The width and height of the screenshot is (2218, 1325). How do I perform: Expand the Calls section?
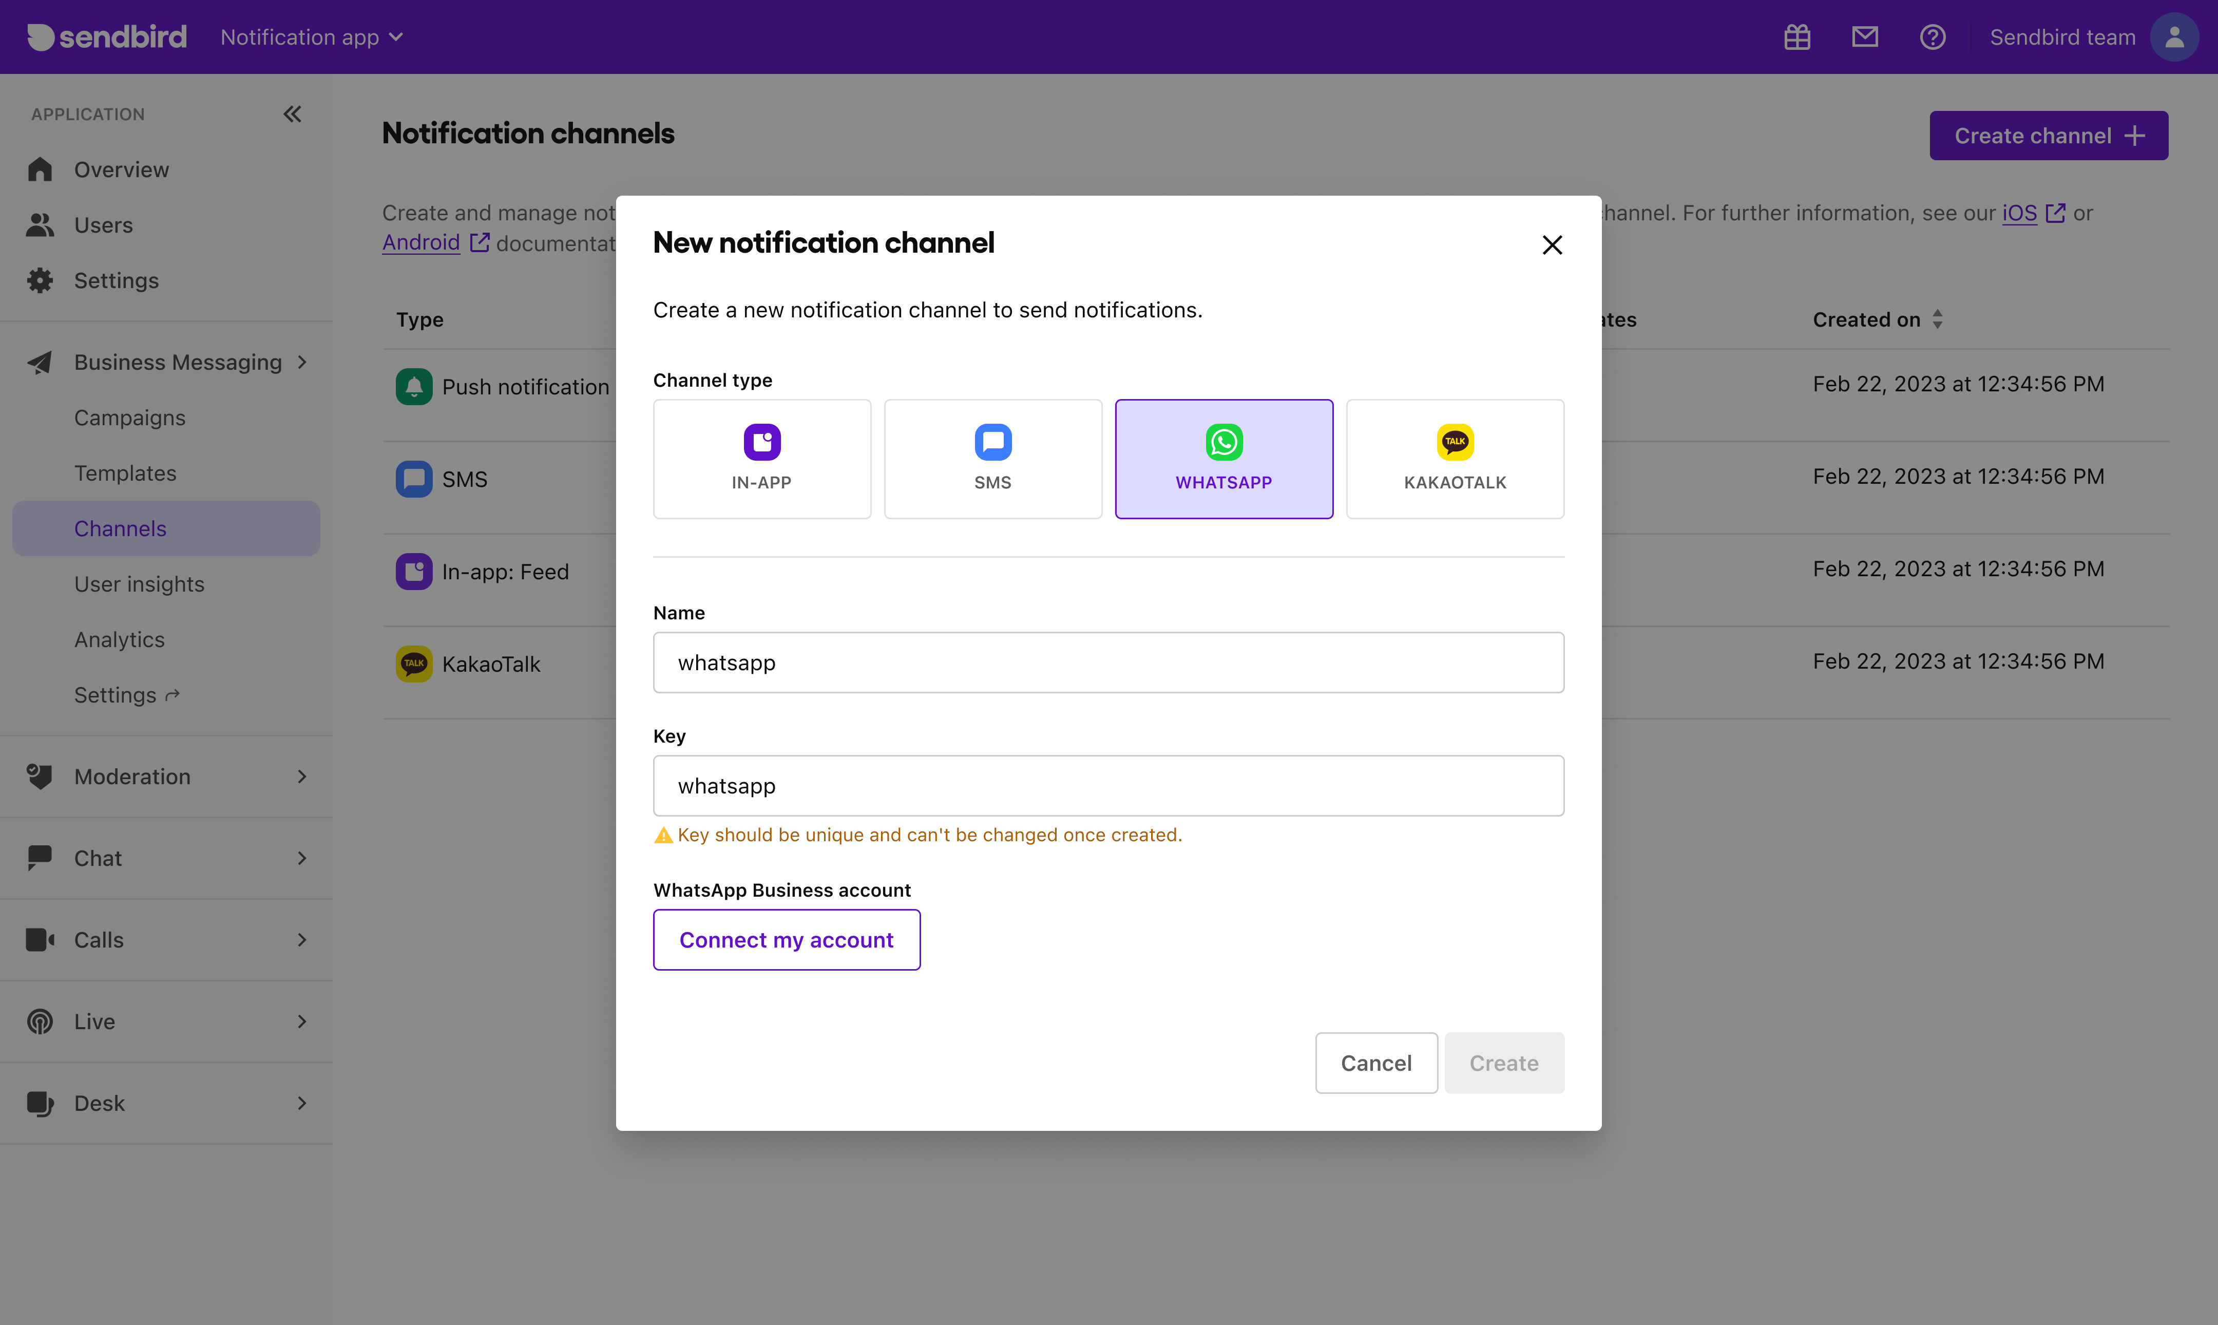tap(167, 939)
